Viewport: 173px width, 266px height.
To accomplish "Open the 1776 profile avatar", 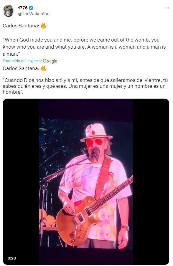I will [x=8, y=11].
